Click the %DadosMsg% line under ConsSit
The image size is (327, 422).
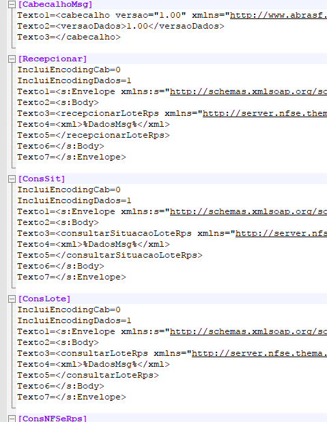click(x=94, y=244)
